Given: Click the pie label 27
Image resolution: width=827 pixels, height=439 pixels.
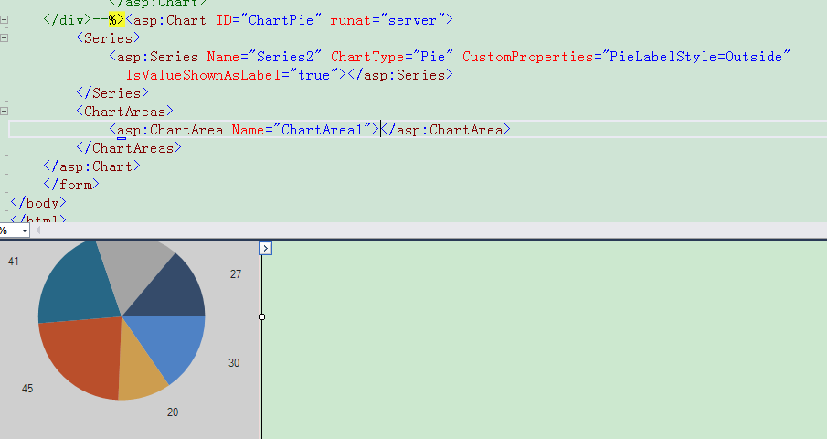Looking at the screenshot, I should (236, 273).
